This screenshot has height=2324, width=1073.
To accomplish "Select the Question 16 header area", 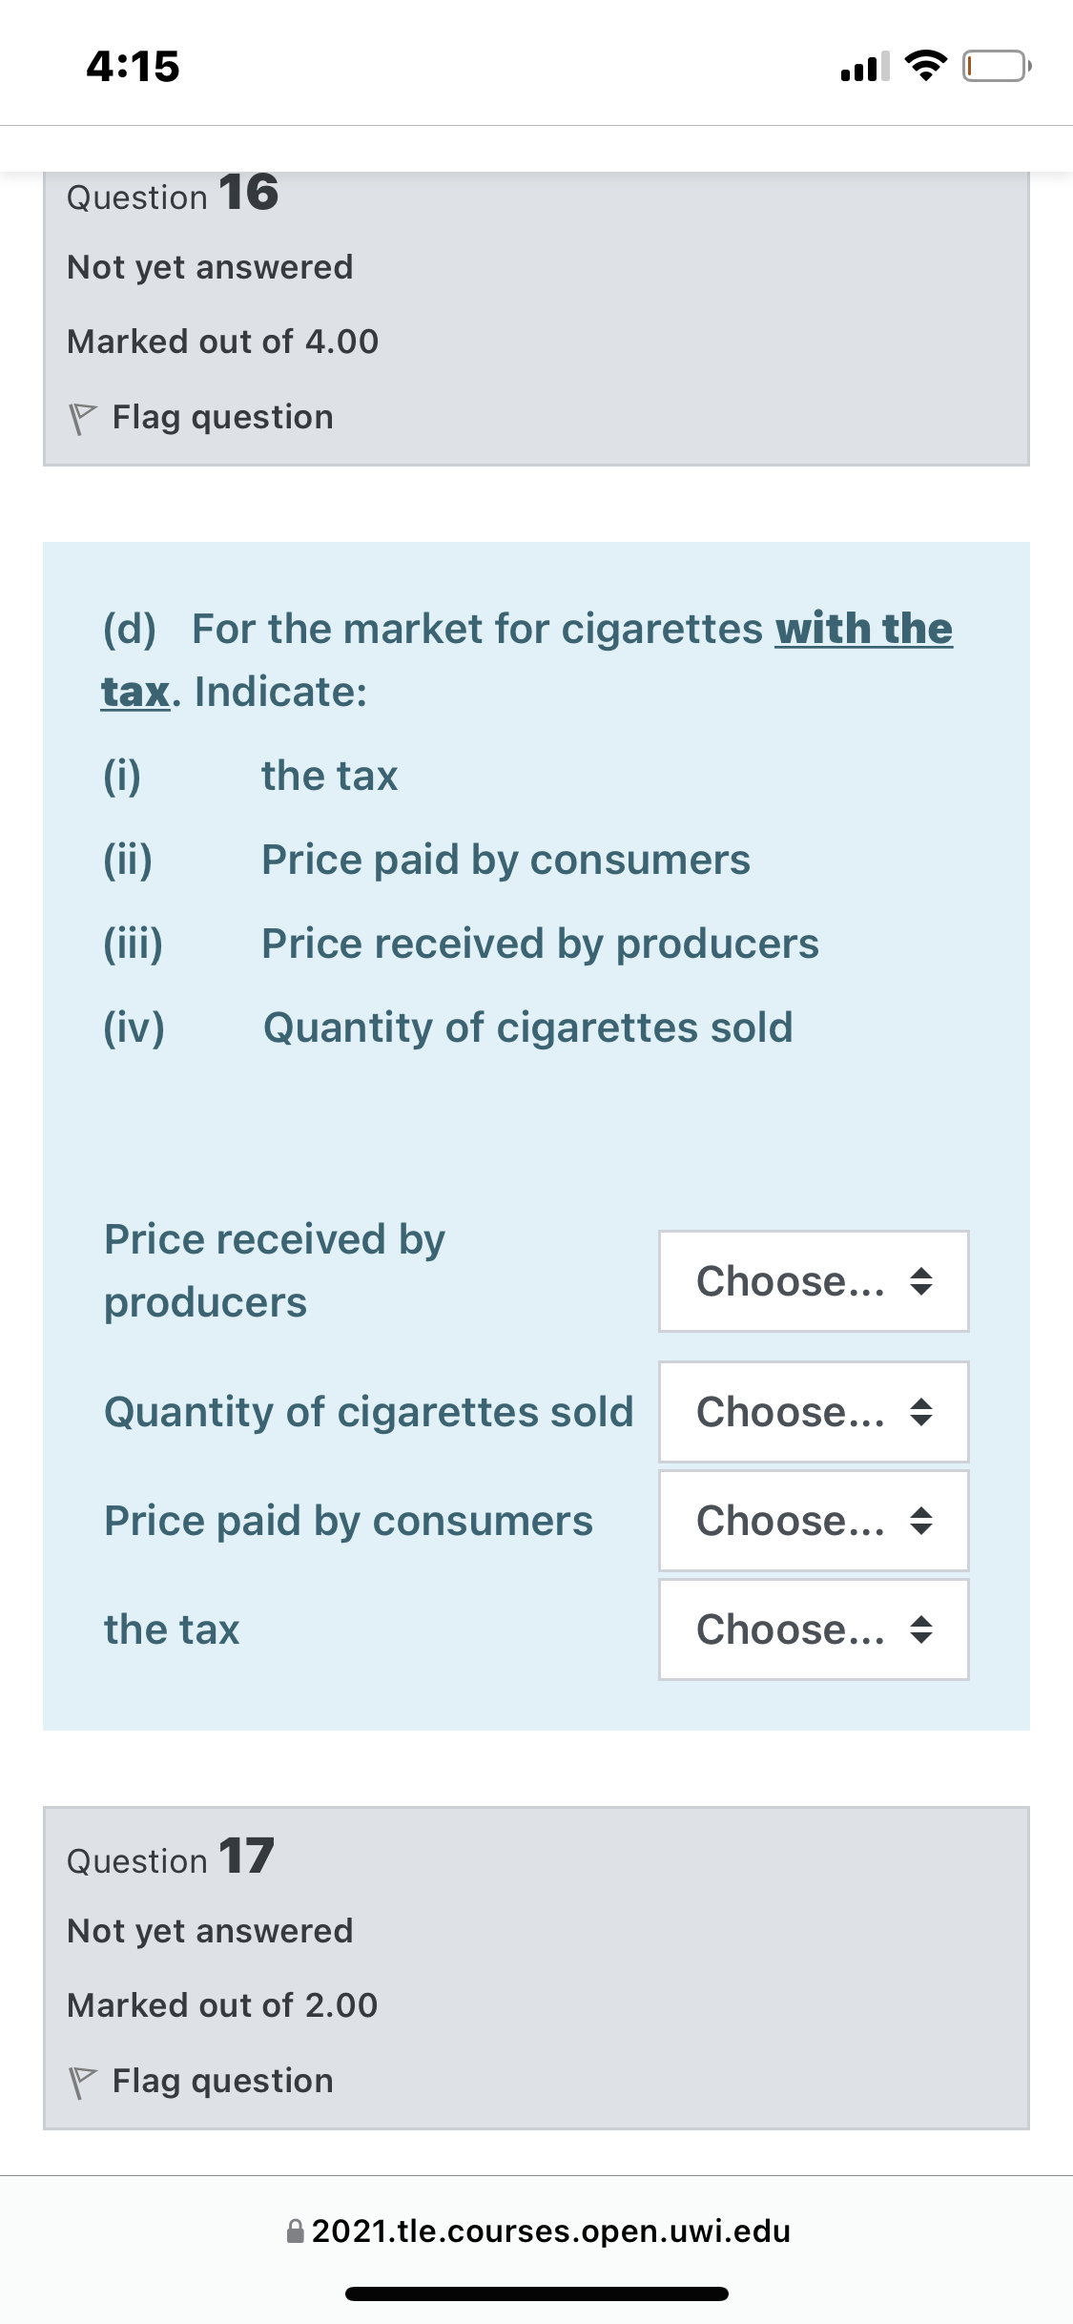I will pos(170,195).
